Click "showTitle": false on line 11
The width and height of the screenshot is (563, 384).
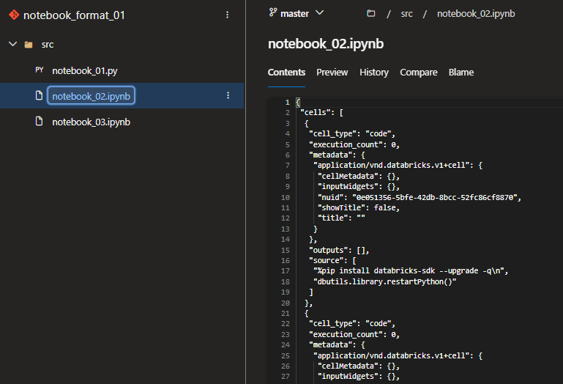tap(358, 208)
